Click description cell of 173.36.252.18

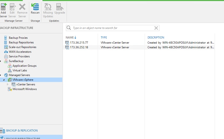(x=181, y=47)
